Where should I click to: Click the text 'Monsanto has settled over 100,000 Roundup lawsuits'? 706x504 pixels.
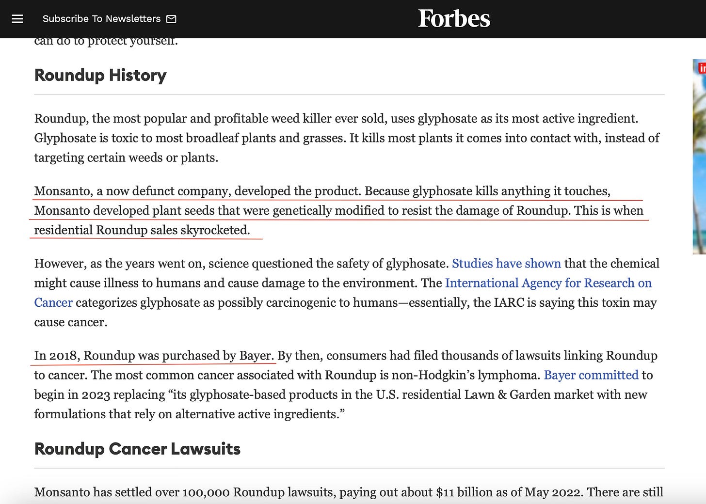(x=184, y=492)
